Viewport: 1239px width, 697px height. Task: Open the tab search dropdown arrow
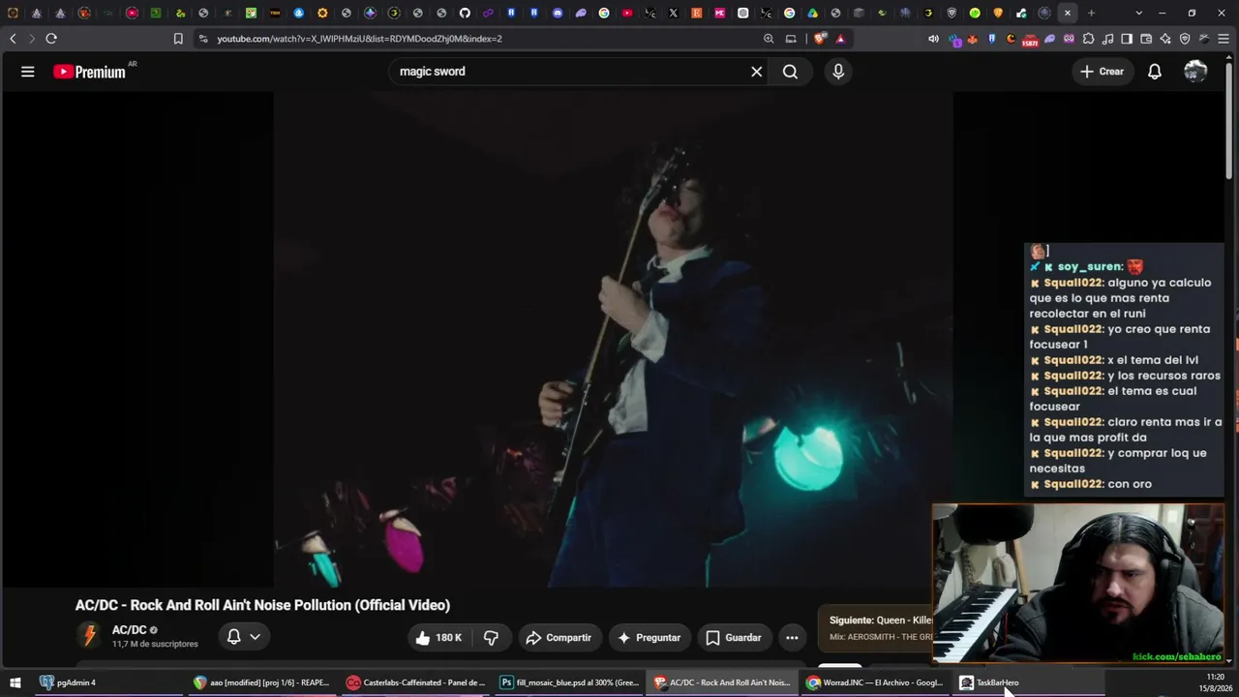click(x=1138, y=13)
